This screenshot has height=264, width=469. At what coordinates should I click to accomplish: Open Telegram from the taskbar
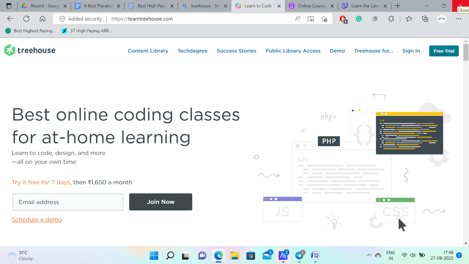click(300, 255)
